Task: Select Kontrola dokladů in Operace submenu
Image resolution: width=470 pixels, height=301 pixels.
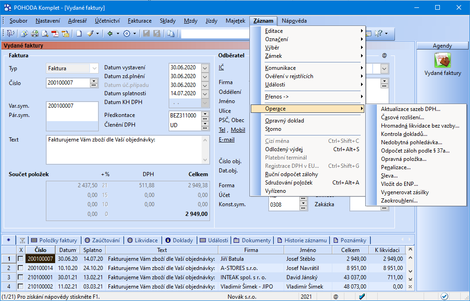Action: [x=416, y=134]
